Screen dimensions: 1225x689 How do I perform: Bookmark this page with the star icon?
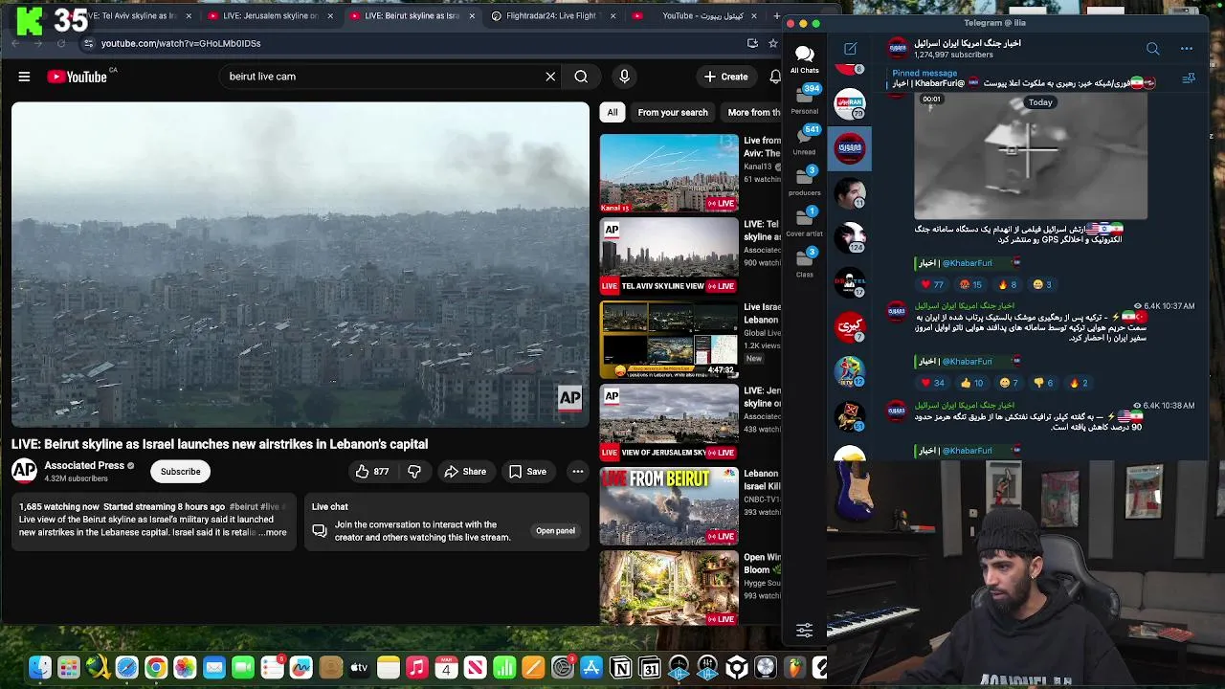click(773, 43)
